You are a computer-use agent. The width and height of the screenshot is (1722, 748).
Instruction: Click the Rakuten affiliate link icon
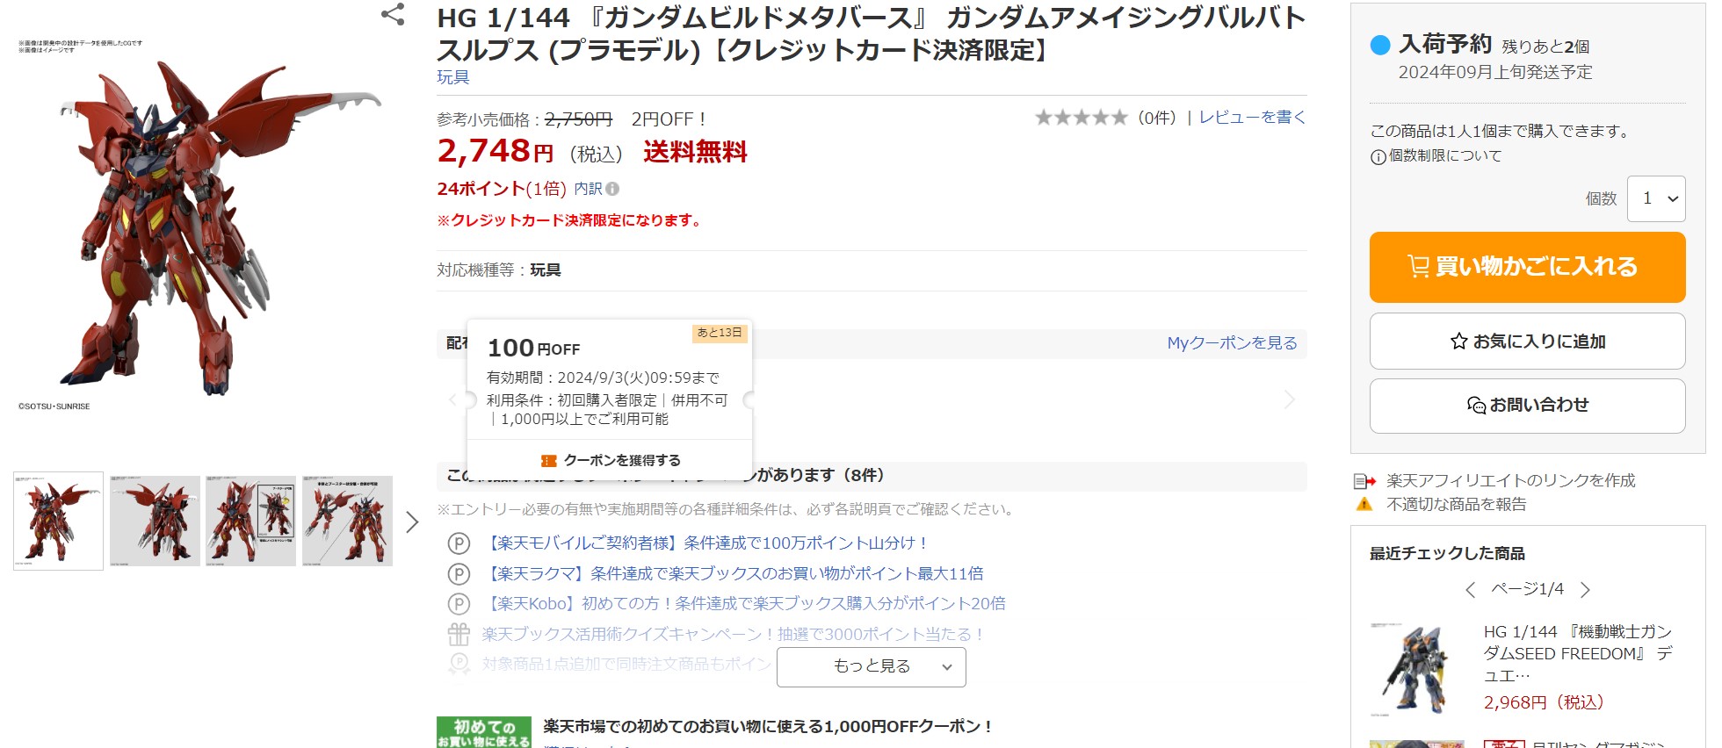1364,481
